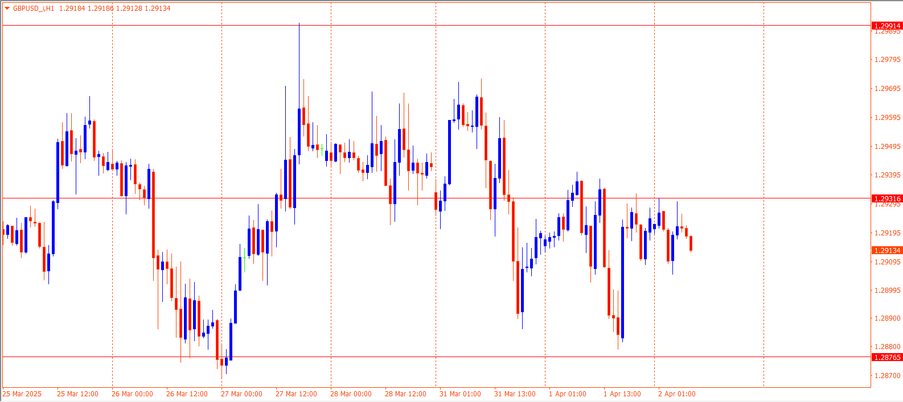Select the 1.29914 red price level tag

(887, 26)
